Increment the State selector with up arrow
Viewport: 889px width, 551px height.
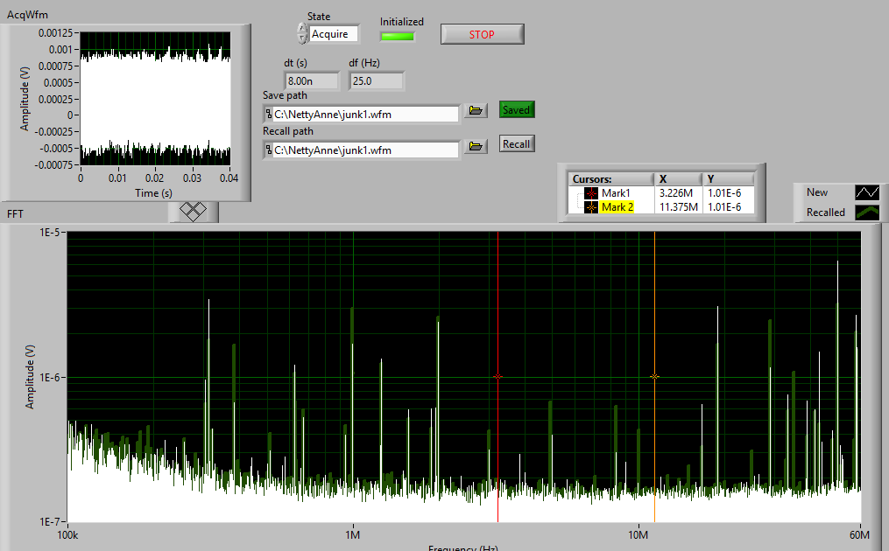[x=302, y=29]
